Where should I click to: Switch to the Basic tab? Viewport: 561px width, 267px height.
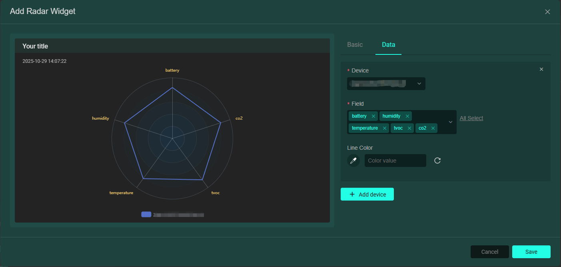[x=355, y=44]
